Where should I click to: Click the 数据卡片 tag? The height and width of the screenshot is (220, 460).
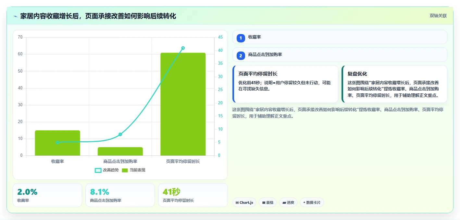(312, 203)
